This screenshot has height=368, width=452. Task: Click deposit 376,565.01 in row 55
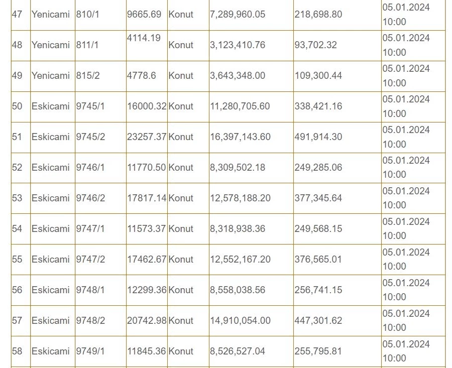pyautogui.click(x=318, y=259)
